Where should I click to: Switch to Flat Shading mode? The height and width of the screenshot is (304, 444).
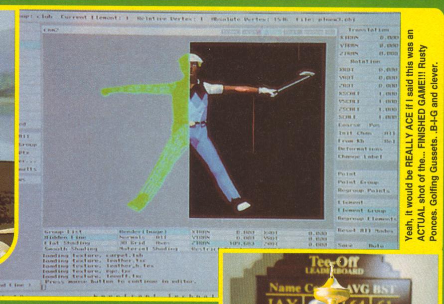(x=67, y=243)
